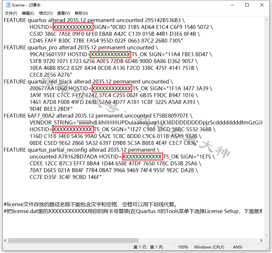Click the line starting 'C53D 386C 7A5E'

pos(115,34)
